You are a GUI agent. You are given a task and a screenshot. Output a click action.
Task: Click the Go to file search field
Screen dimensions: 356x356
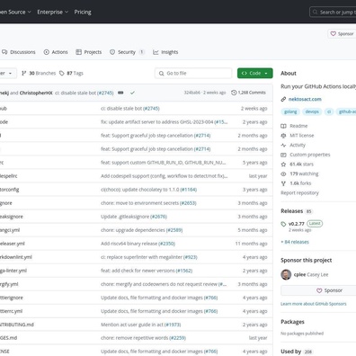click(193, 73)
